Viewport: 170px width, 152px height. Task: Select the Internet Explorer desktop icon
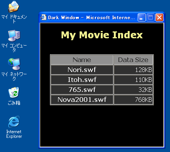14,127
